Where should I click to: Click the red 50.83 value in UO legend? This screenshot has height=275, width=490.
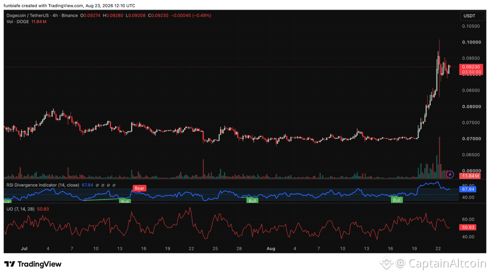(43, 209)
